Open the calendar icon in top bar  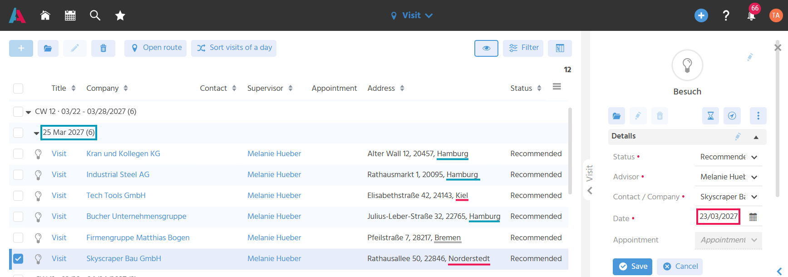tap(70, 15)
